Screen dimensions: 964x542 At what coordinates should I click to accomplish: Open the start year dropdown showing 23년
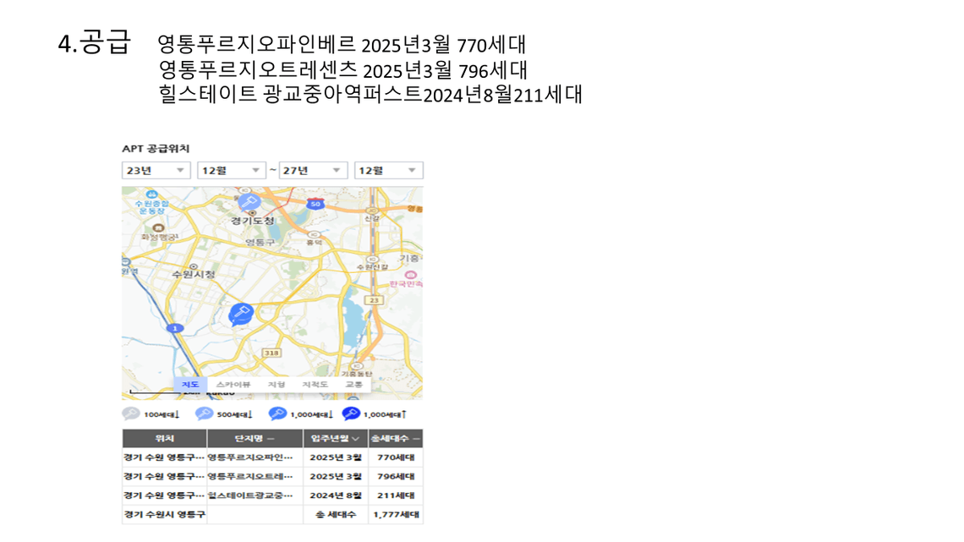156,170
